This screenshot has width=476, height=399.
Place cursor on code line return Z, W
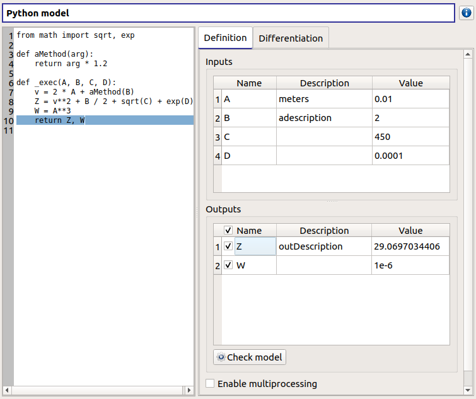tap(59, 120)
